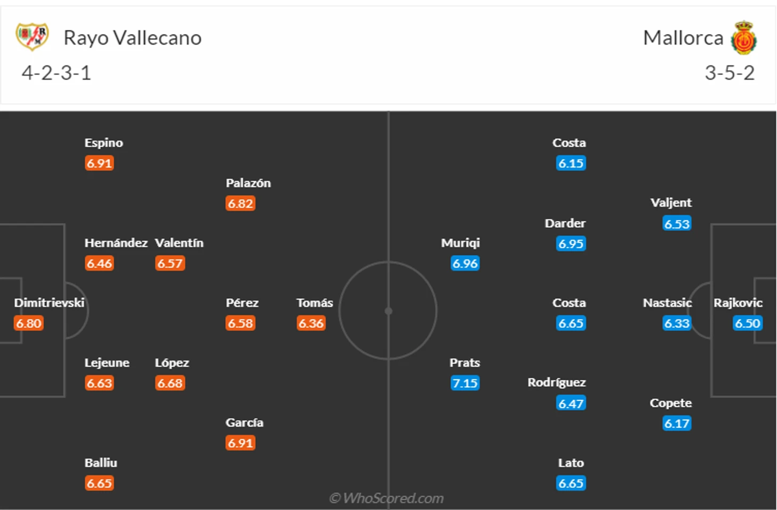The width and height of the screenshot is (777, 510).
Task: Click the Mallorca club crest
Action: (743, 38)
